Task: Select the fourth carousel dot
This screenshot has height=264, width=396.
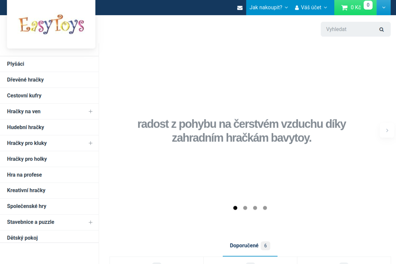Action: (x=265, y=208)
